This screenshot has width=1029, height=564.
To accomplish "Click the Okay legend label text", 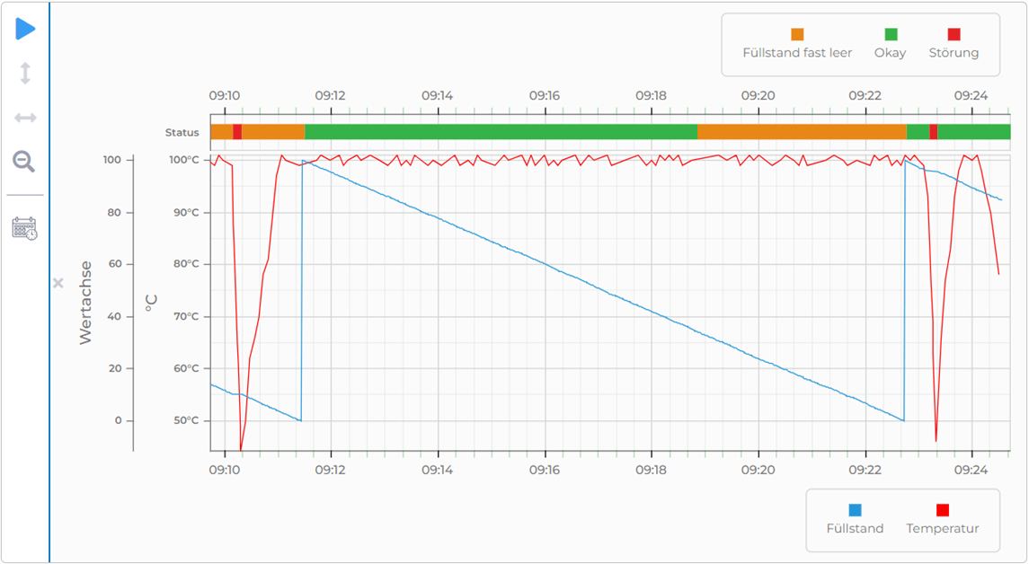I will (891, 53).
